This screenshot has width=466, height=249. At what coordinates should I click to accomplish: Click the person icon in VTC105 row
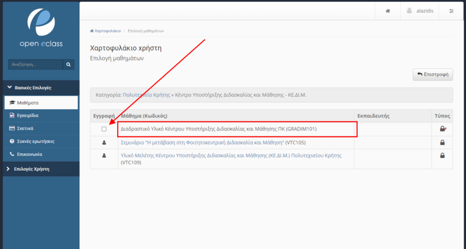pos(104,142)
